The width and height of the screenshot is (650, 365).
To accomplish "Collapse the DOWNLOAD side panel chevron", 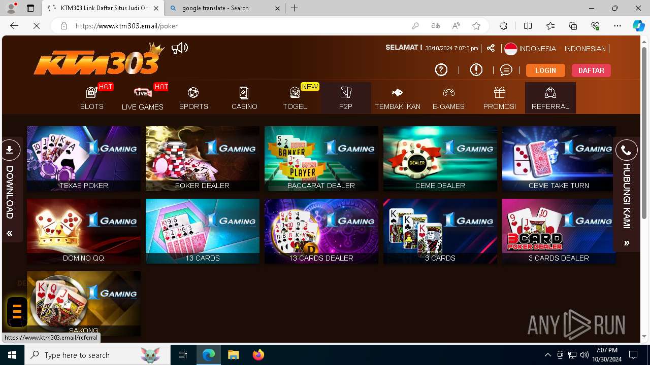I will point(10,233).
